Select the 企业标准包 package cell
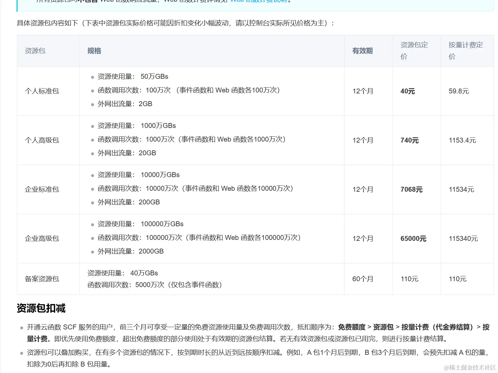 coord(42,189)
